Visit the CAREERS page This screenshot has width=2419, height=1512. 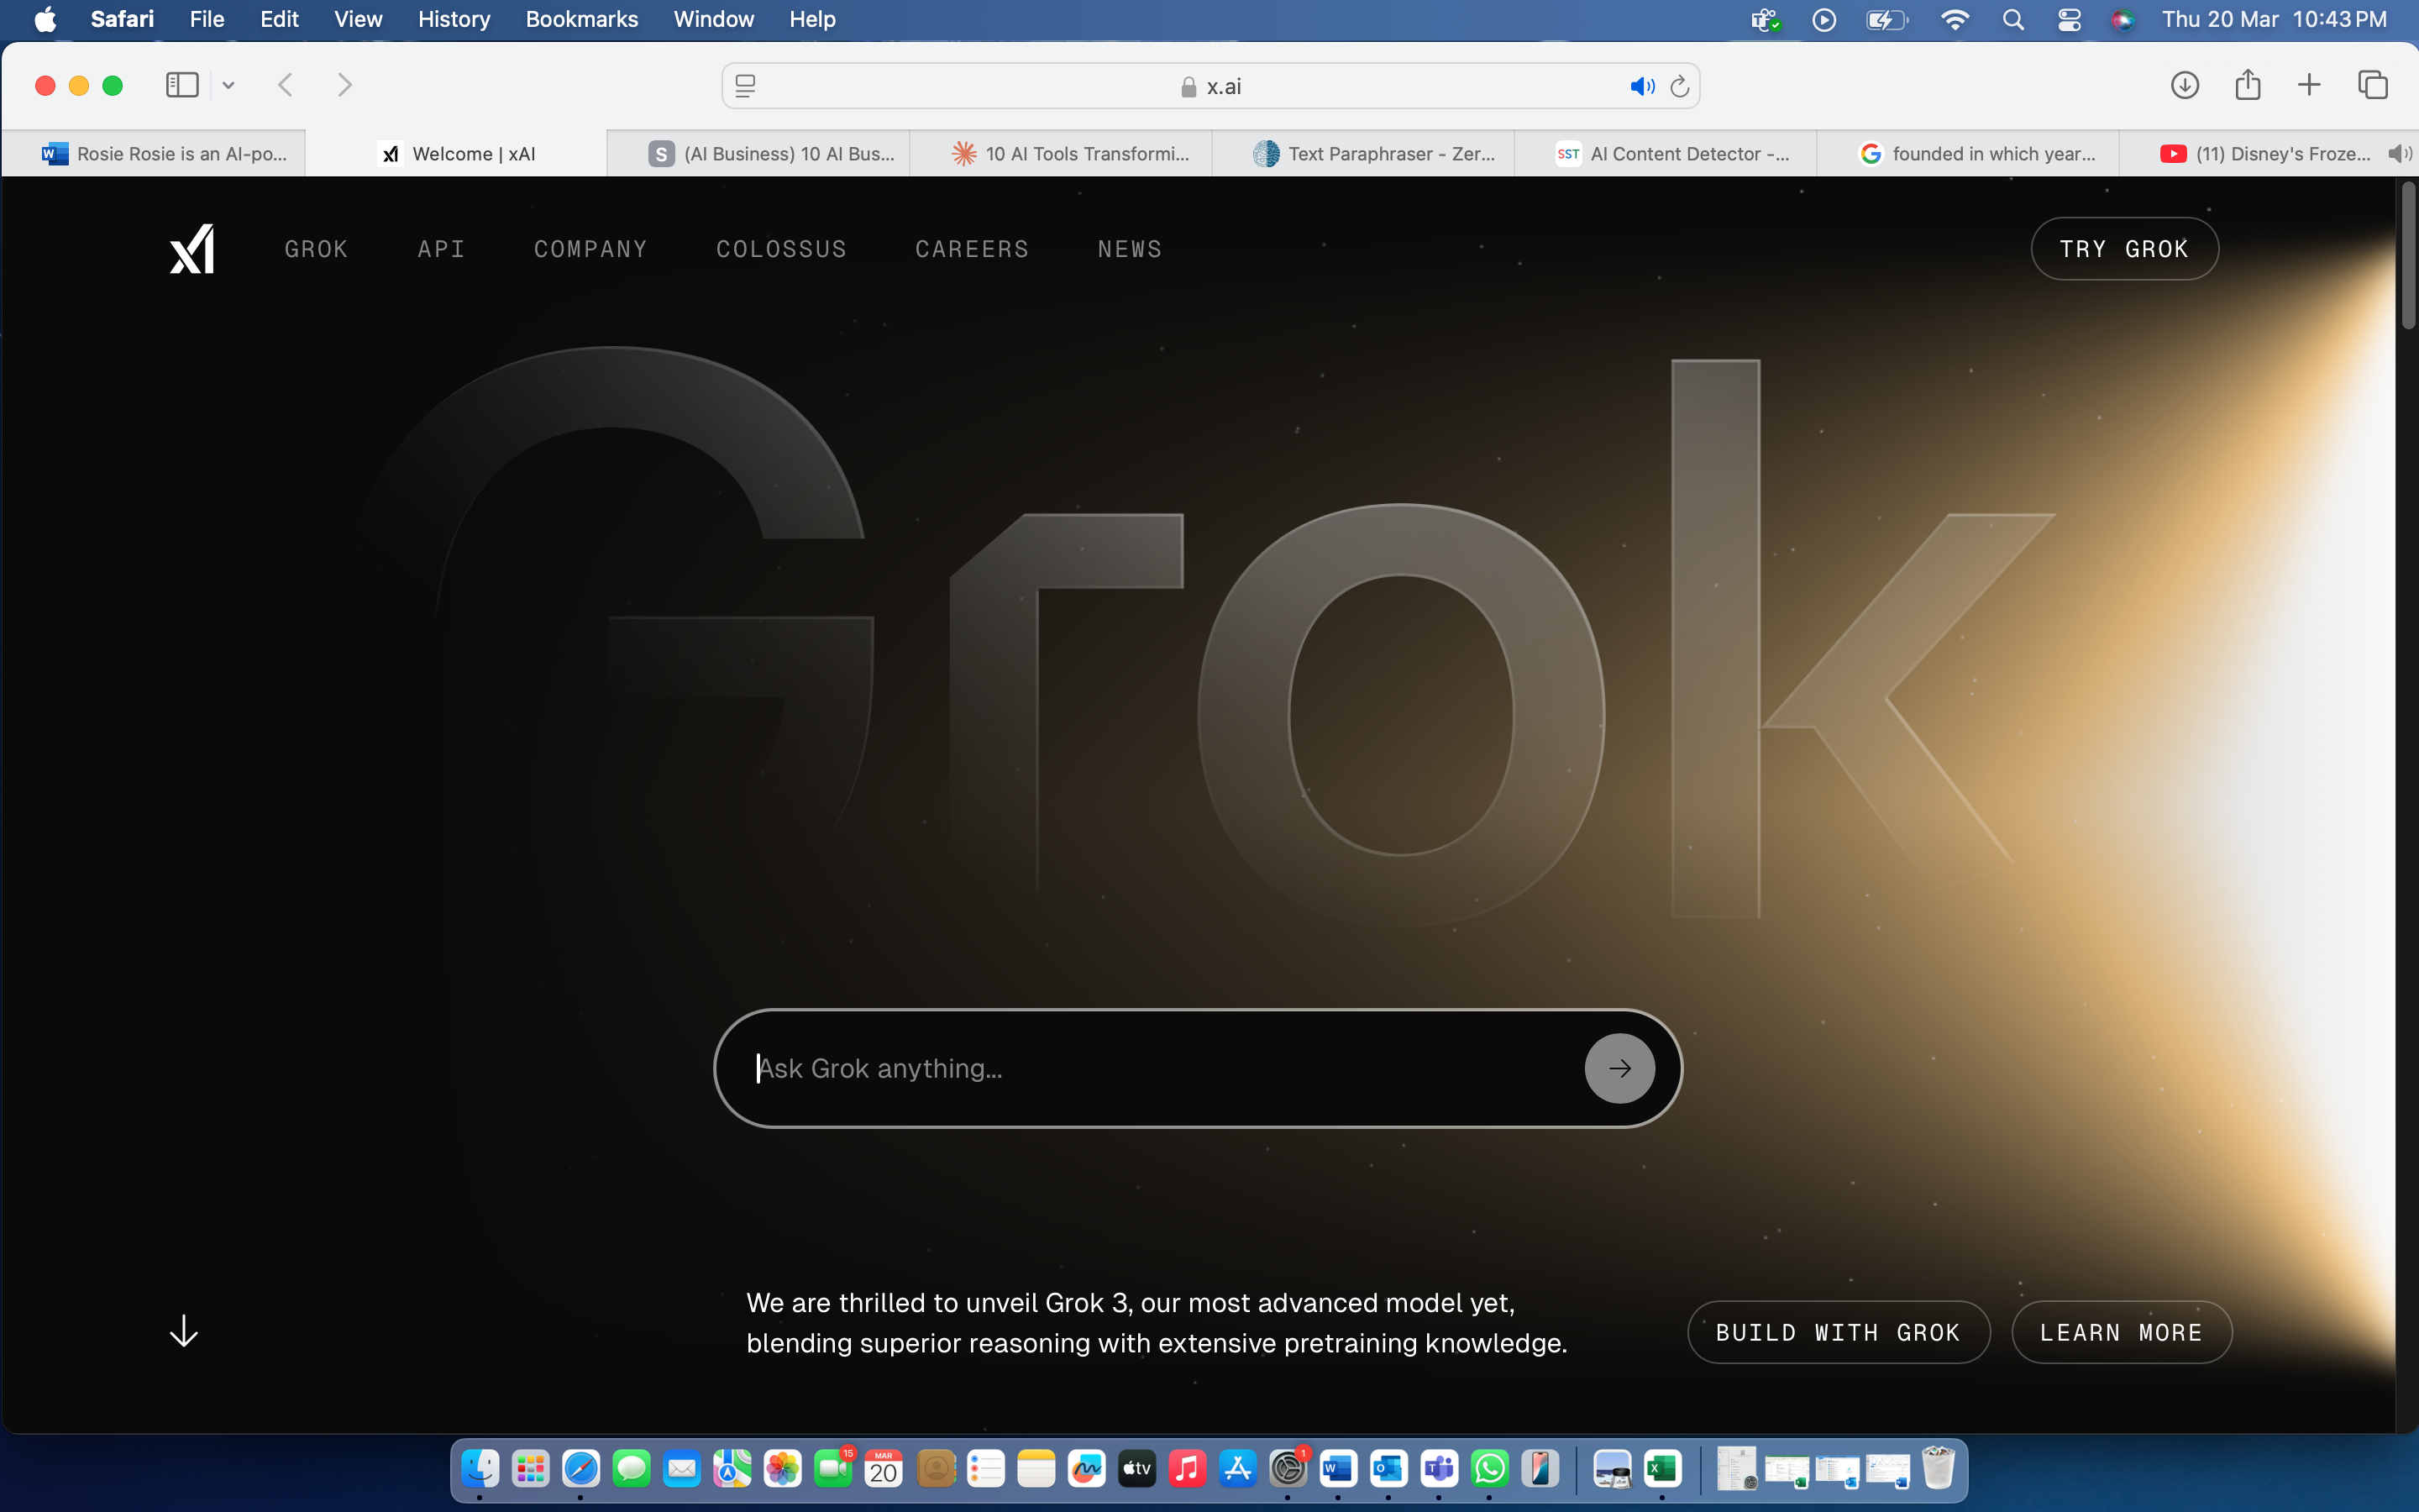coord(972,249)
